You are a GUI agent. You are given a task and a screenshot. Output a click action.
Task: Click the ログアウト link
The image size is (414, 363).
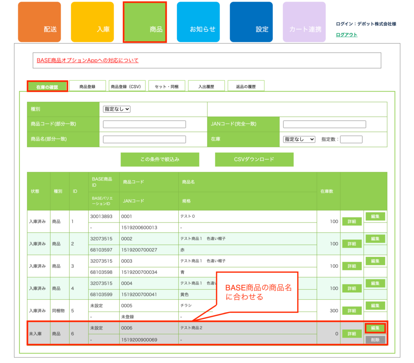(346, 35)
